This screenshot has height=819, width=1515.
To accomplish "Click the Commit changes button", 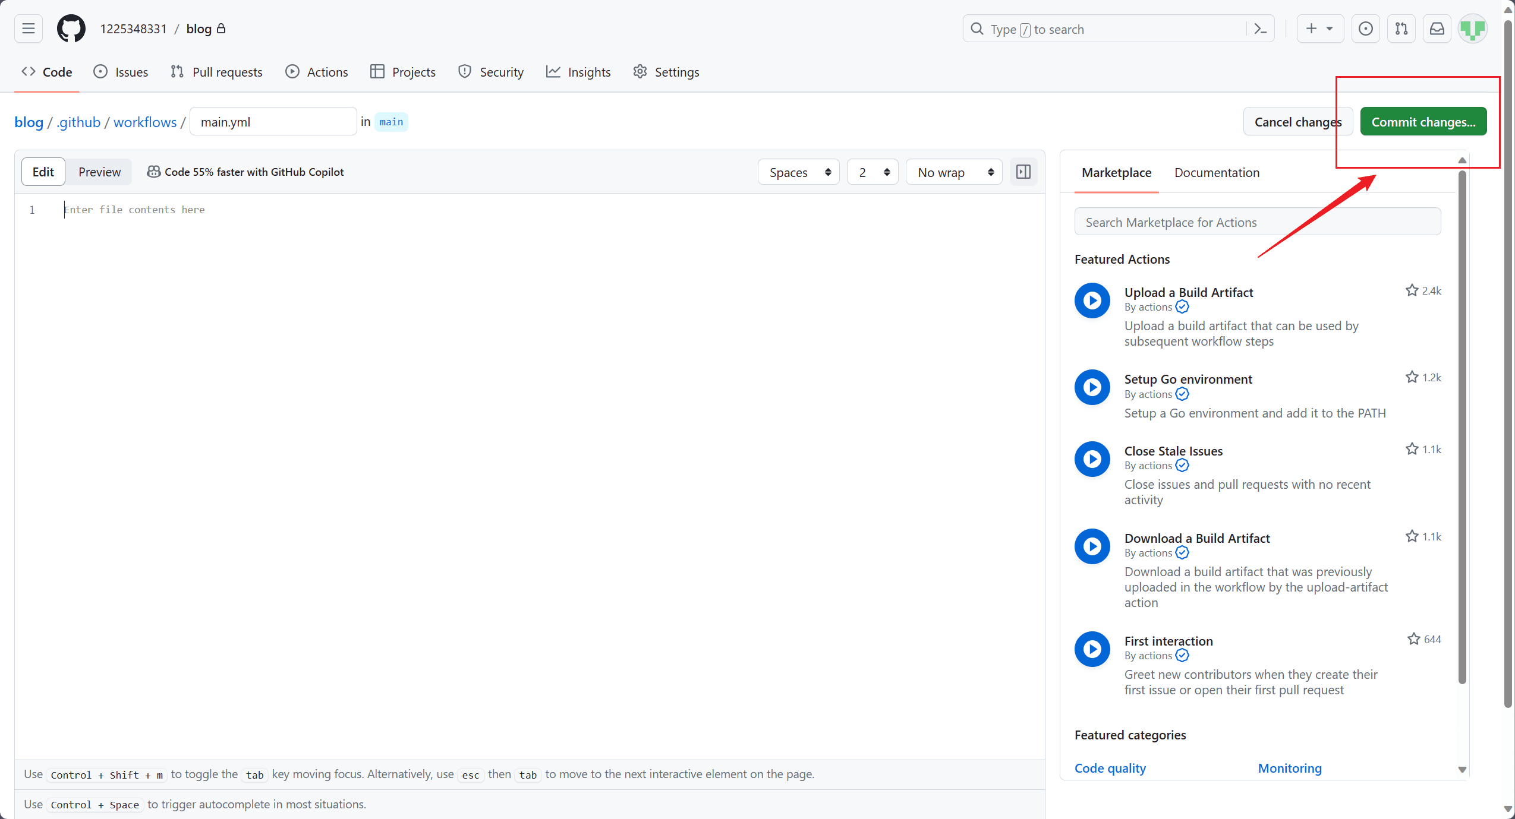I will pyautogui.click(x=1423, y=122).
